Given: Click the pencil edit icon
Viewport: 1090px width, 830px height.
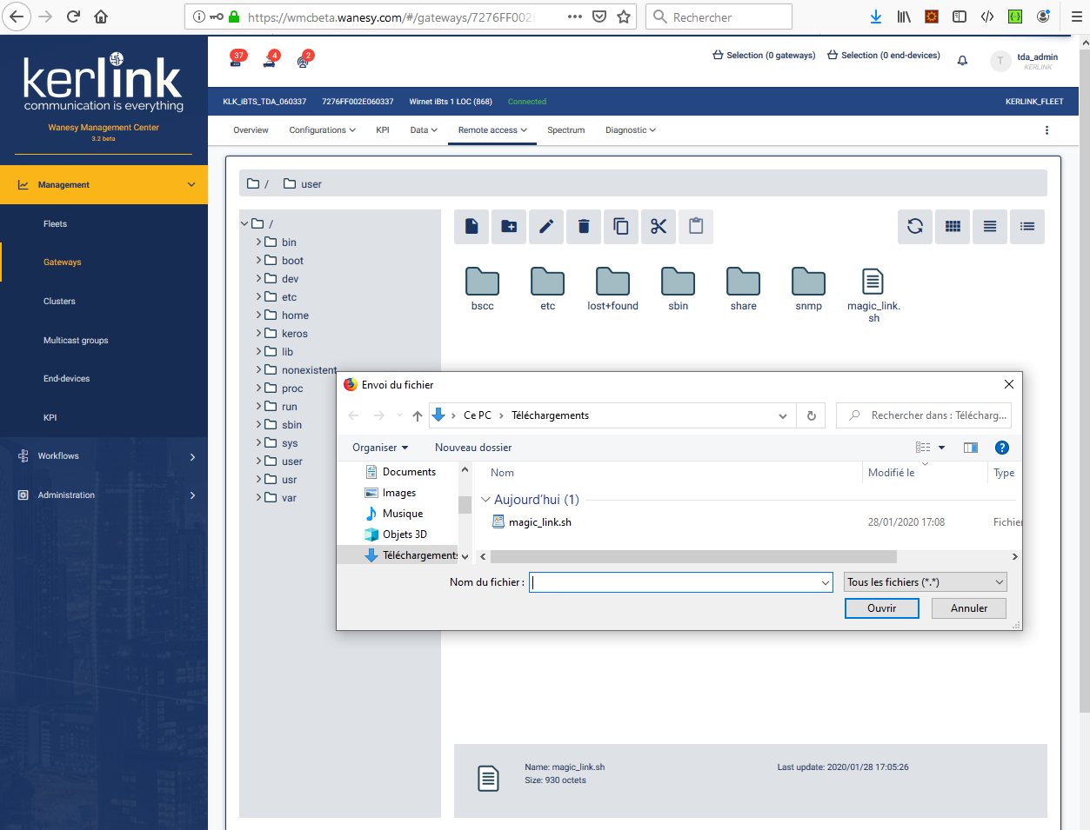Looking at the screenshot, I should [546, 227].
